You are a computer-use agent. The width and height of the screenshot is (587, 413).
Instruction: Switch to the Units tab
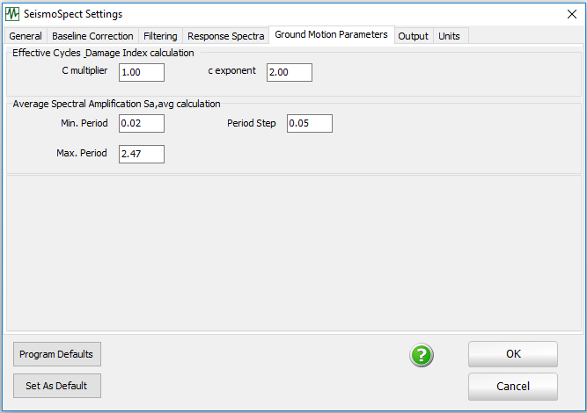pyautogui.click(x=450, y=36)
